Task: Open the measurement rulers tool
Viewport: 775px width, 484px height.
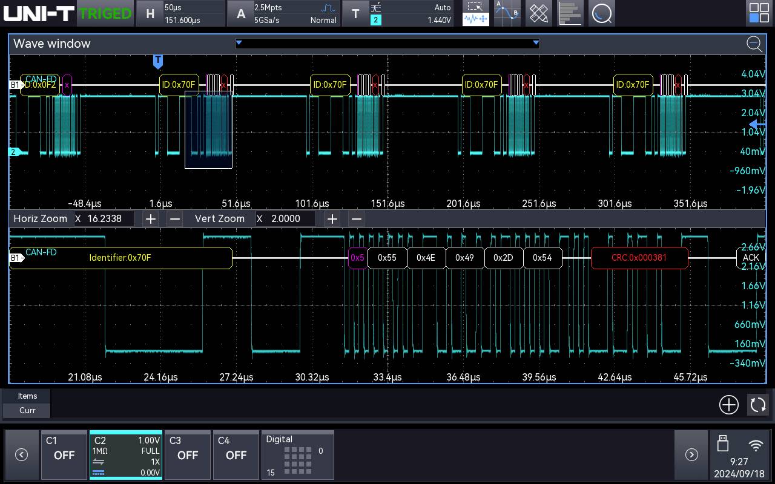Action: point(538,13)
